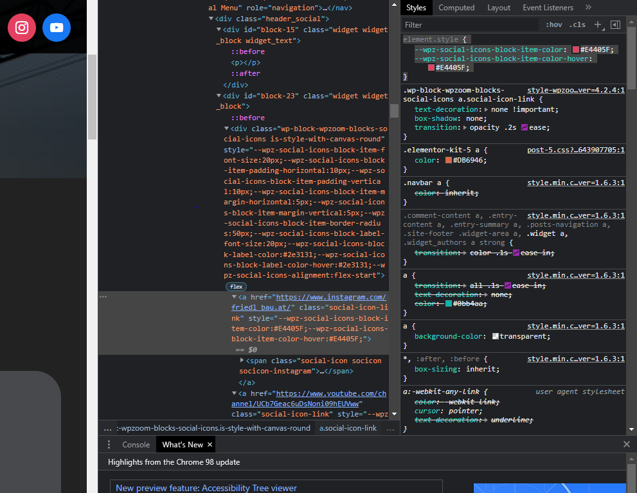Expand the text-decoration shorthand in social-icon-link rule
The image size is (637, 493).
pyautogui.click(x=487, y=110)
